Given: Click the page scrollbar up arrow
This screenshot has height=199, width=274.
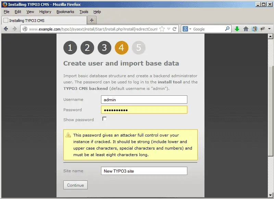Looking at the screenshot, I should point(270,36).
